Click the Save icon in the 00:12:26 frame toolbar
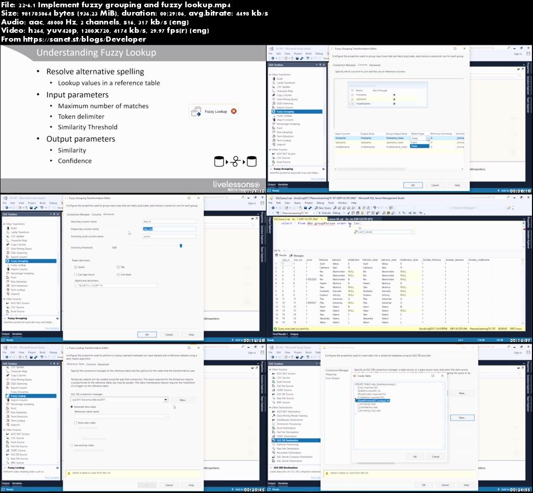 pyautogui.click(x=31, y=208)
